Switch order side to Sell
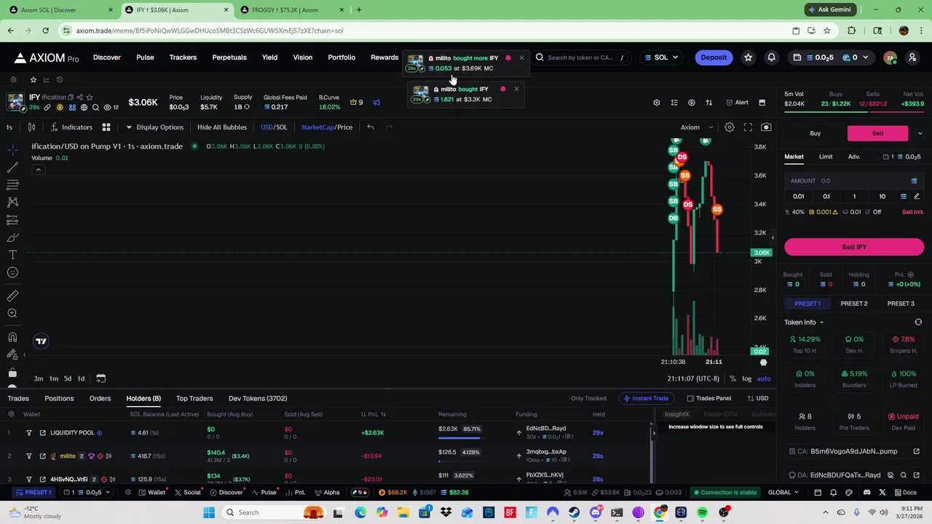Screen dimensions: 932x524 [x=877, y=133]
